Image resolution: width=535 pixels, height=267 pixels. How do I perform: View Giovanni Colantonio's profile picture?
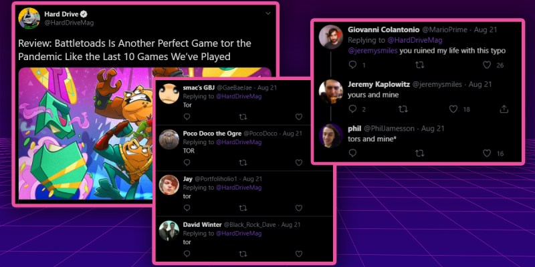click(330, 37)
